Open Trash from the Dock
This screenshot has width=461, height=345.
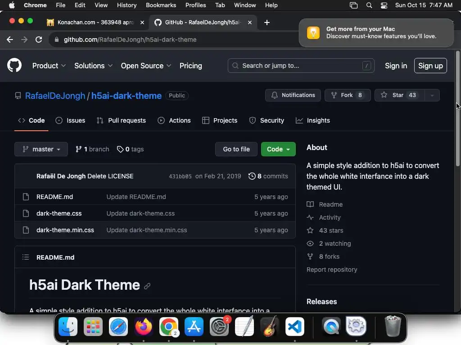393,327
